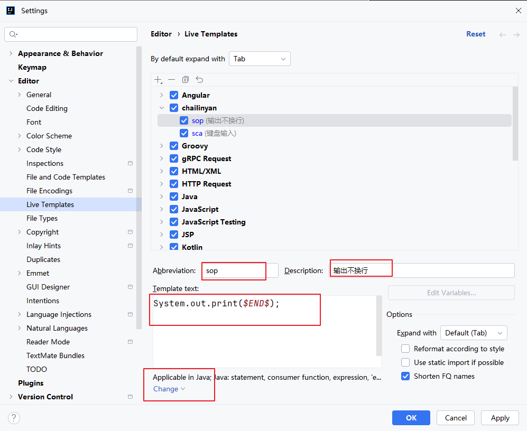Expand the Emmet settings node
This screenshot has width=527, height=431.
tap(20, 273)
